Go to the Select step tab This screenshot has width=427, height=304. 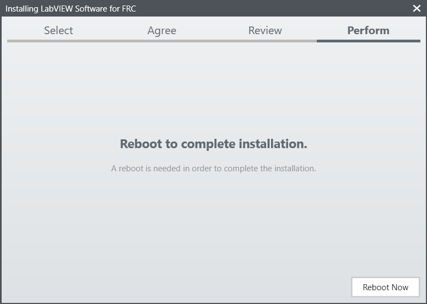pos(58,30)
